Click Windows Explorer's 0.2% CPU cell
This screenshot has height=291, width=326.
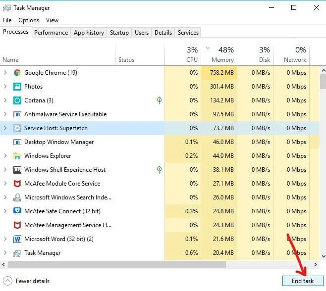[x=183, y=156]
